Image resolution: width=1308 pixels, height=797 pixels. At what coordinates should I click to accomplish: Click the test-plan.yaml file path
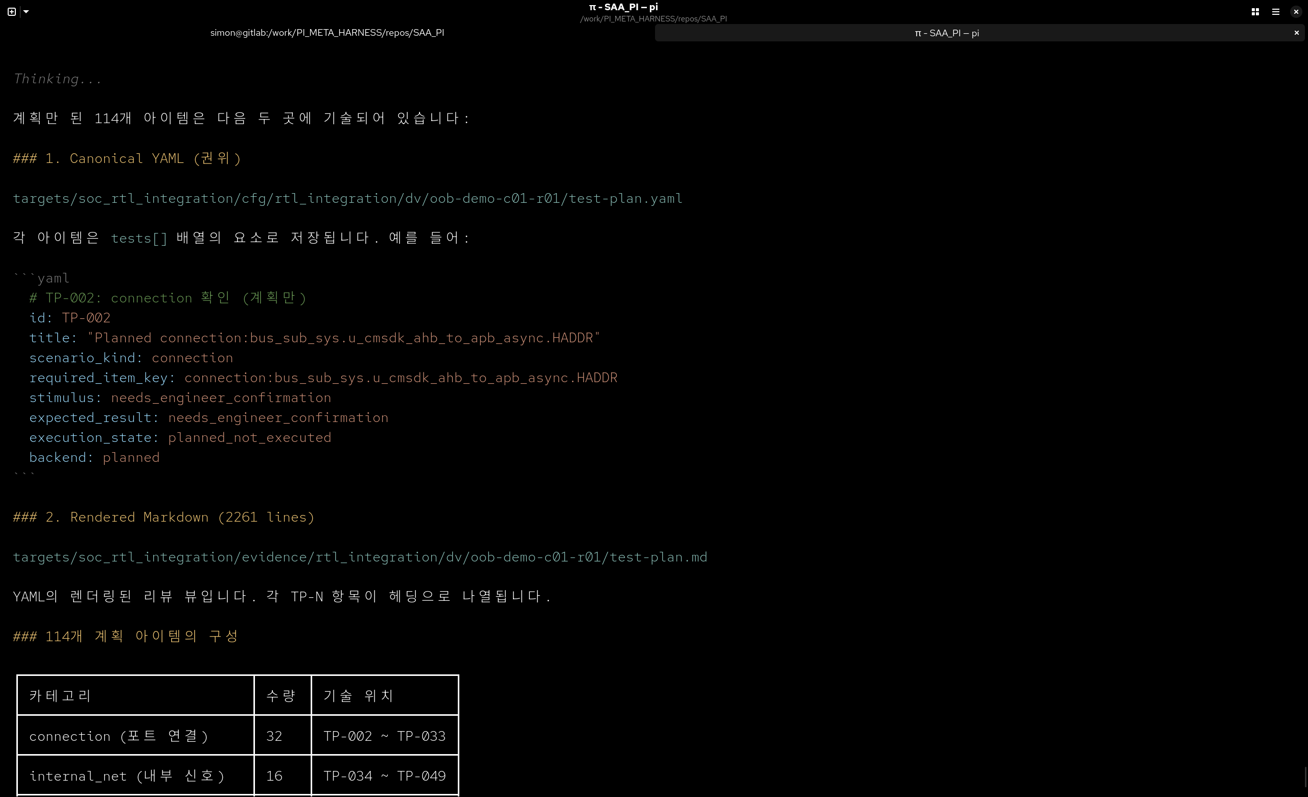(x=348, y=198)
